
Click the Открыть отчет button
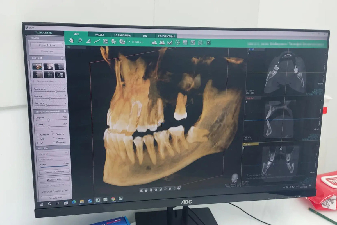[56, 198]
